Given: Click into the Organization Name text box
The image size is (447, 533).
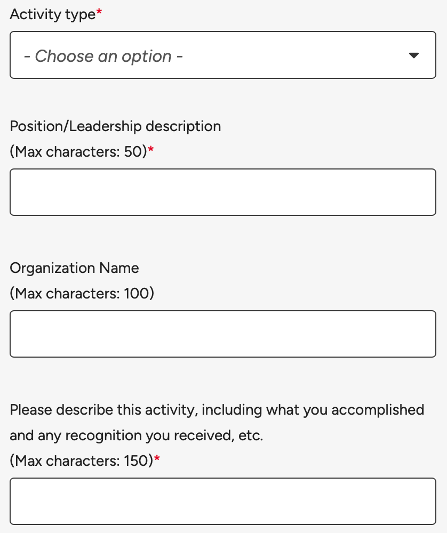Looking at the screenshot, I should (223, 334).
